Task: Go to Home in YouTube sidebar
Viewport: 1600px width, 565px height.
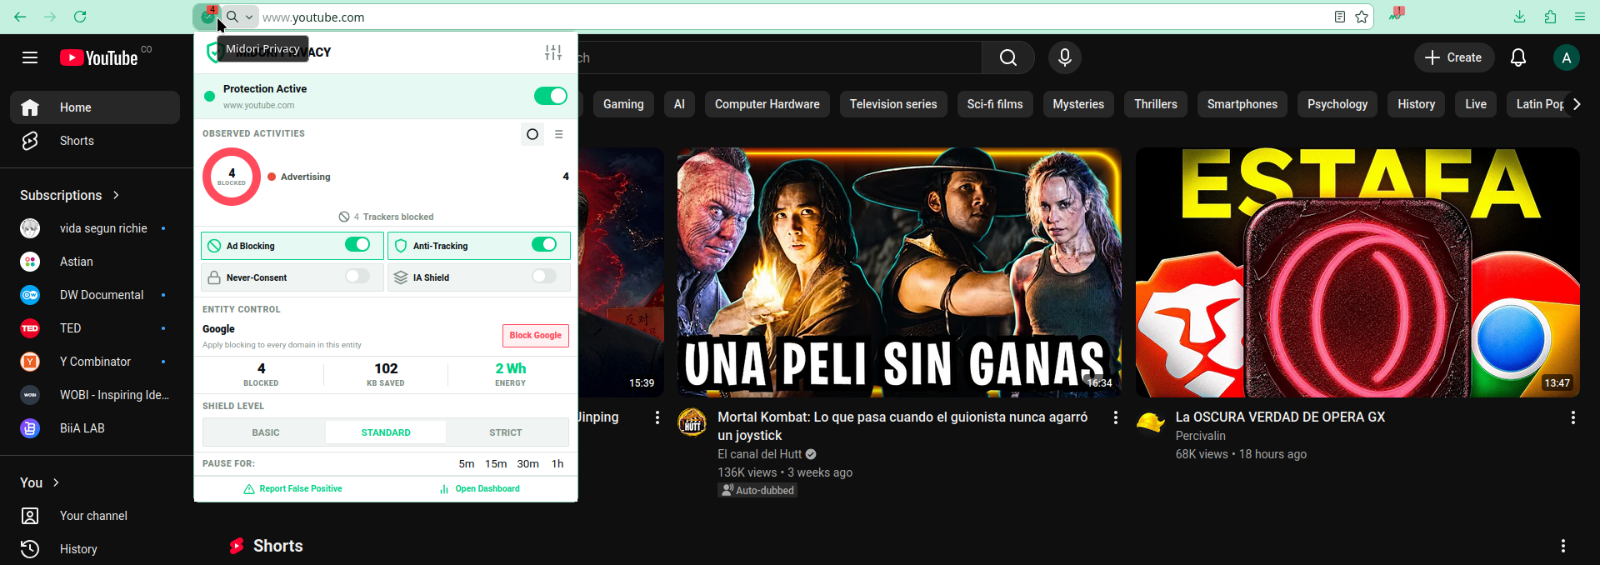Action: [x=95, y=107]
